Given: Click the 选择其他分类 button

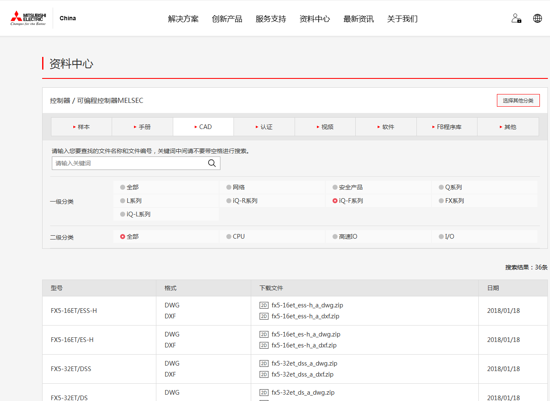Looking at the screenshot, I should (518, 101).
